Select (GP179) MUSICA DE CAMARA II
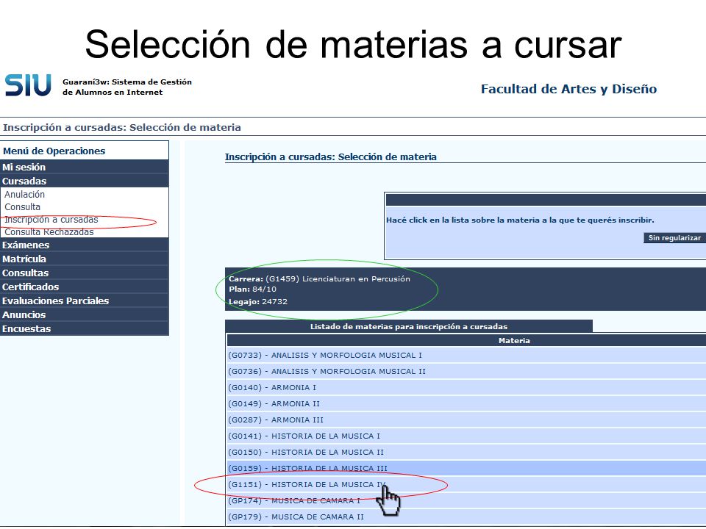 pyautogui.click(x=466, y=517)
